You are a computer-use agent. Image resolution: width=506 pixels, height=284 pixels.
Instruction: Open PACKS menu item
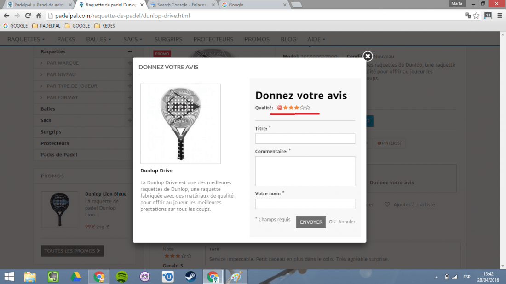click(x=66, y=39)
